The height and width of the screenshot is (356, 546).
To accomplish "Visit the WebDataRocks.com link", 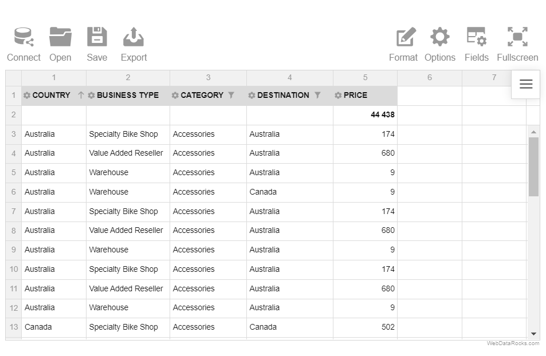I will click(x=513, y=343).
